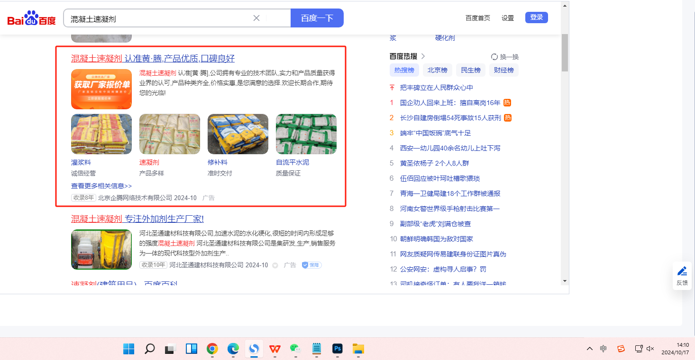Click the Sogou input tray icon
Image resolution: width=695 pixels, height=360 pixels.
[x=621, y=349]
